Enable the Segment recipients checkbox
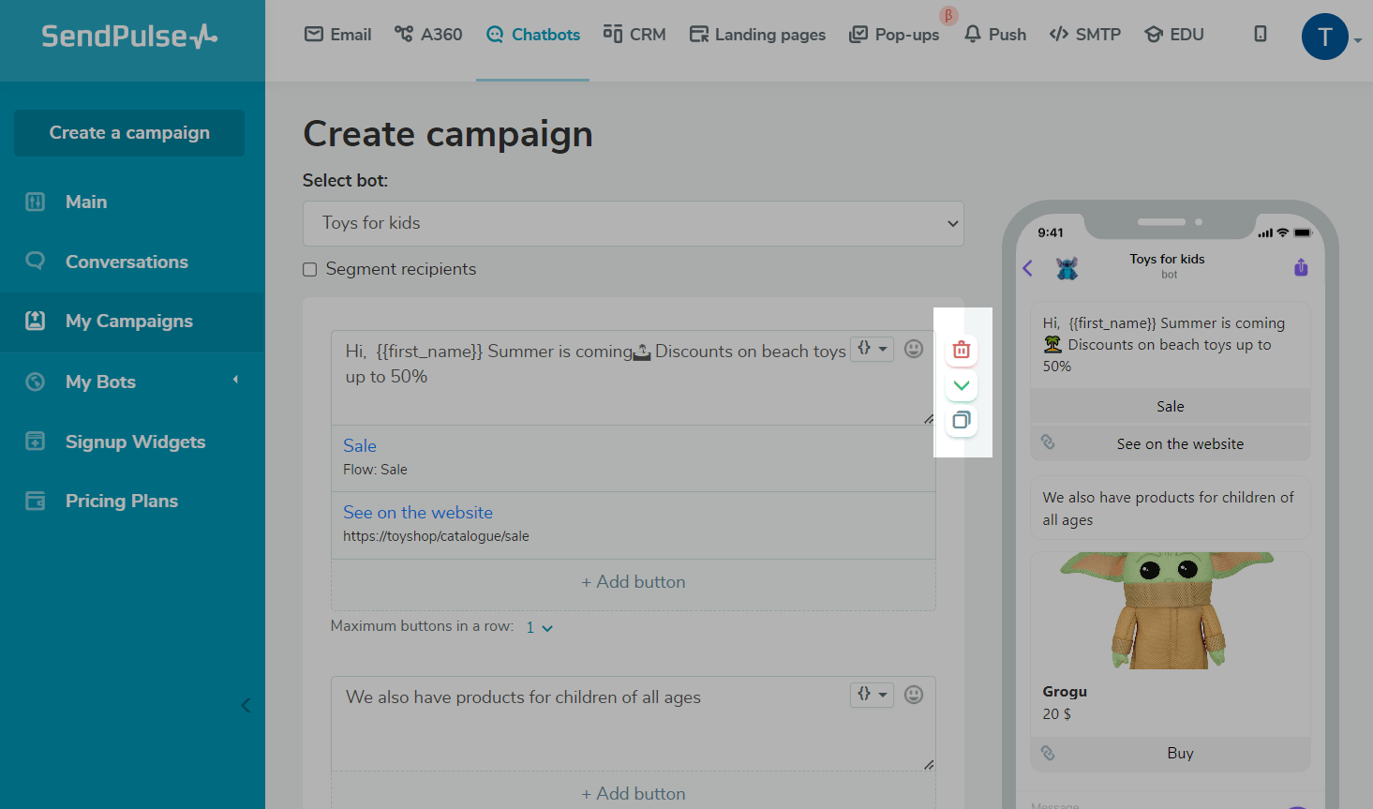 (310, 270)
